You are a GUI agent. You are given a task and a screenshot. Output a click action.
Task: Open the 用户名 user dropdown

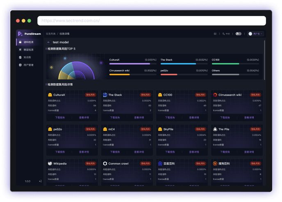(255, 34)
